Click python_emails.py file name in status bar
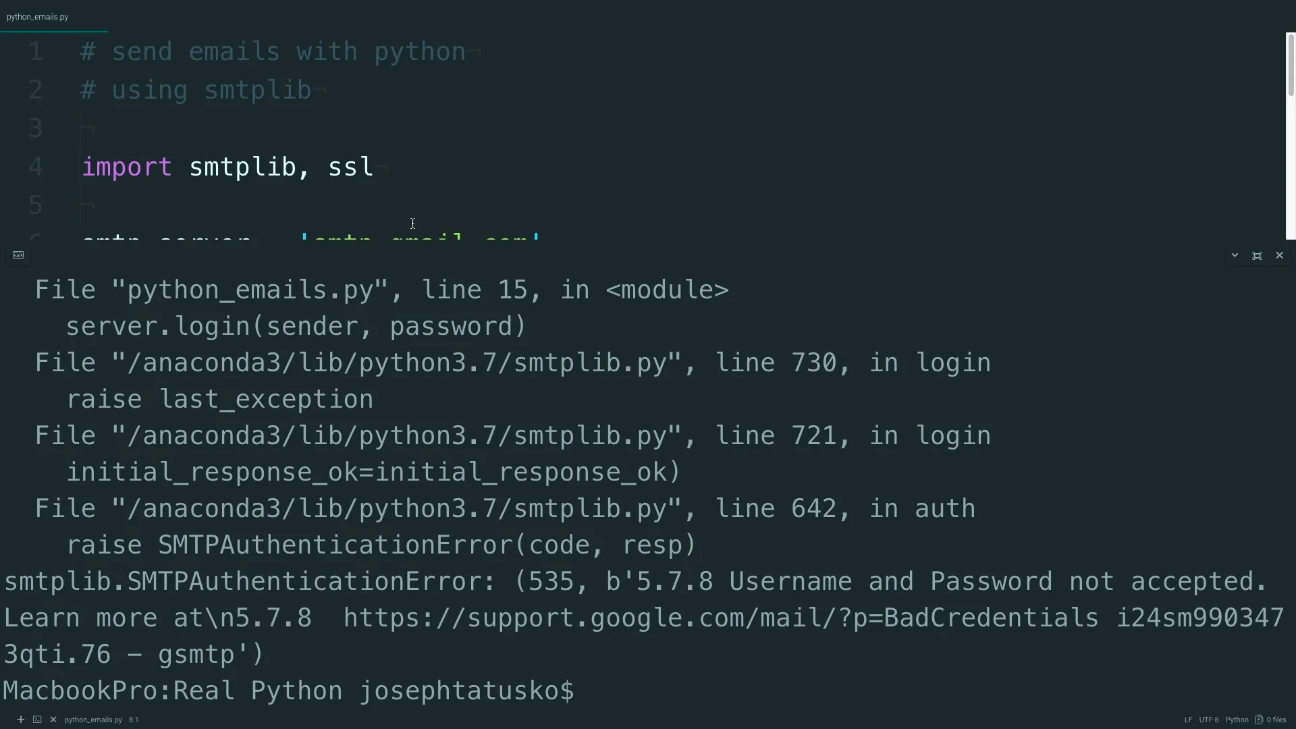Screen dimensions: 1296x729 click(93, 720)
